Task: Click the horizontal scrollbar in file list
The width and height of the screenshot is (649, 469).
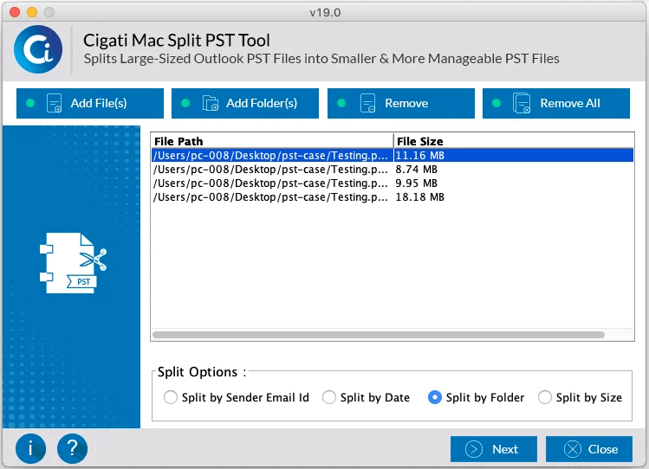Action: (379, 335)
